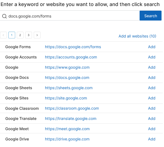Add the www.google.com Google row

point(152,67)
